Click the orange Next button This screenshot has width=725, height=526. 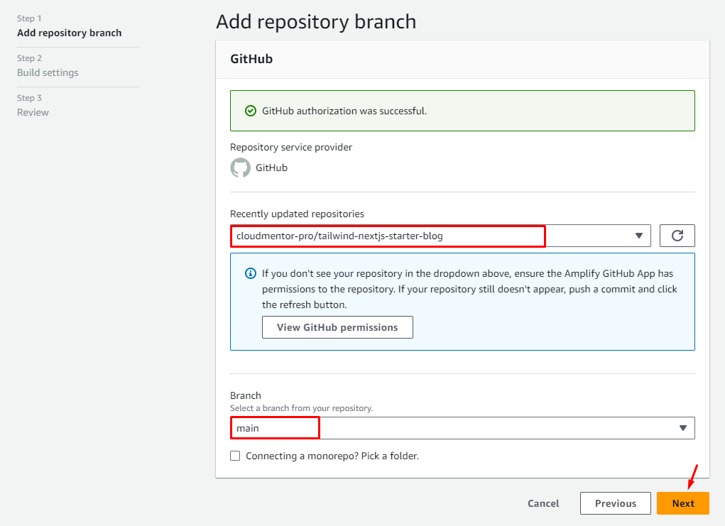(682, 503)
